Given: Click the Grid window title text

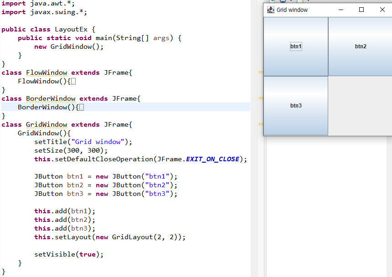Looking at the screenshot, I should pos(292,10).
